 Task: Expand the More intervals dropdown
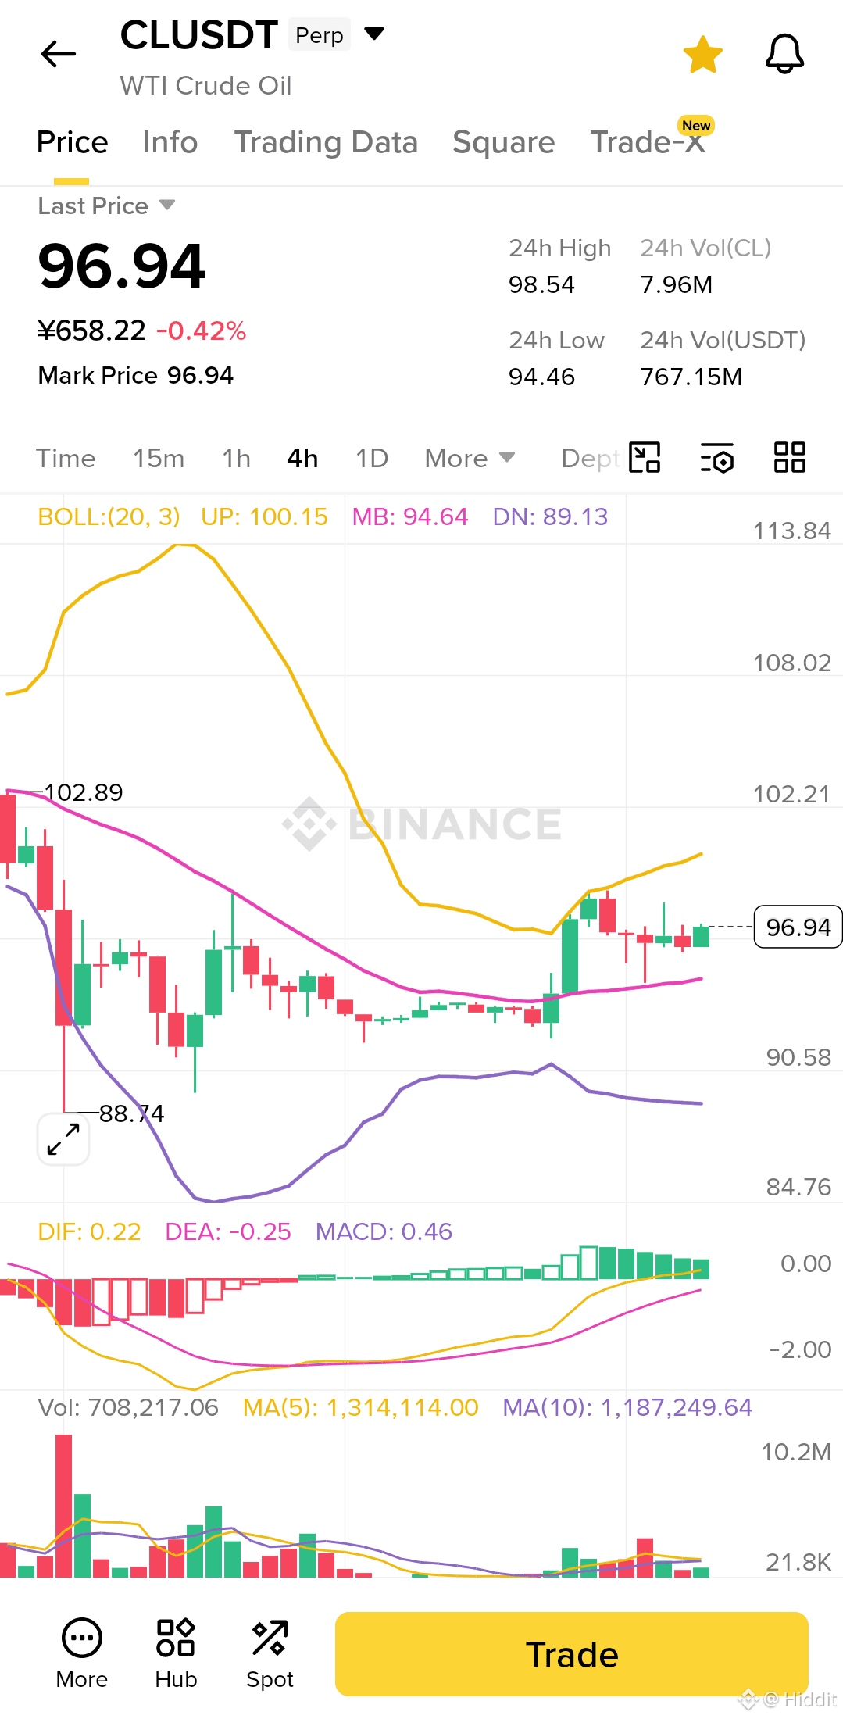point(470,459)
